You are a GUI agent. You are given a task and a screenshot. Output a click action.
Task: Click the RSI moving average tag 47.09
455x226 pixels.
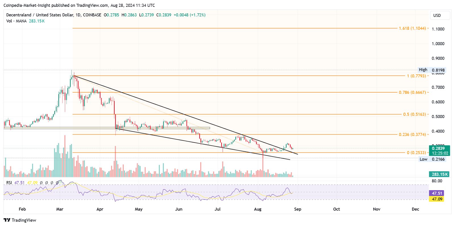tap(437, 199)
